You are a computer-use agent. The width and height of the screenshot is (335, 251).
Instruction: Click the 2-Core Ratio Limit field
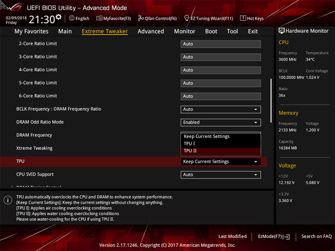tap(221, 44)
